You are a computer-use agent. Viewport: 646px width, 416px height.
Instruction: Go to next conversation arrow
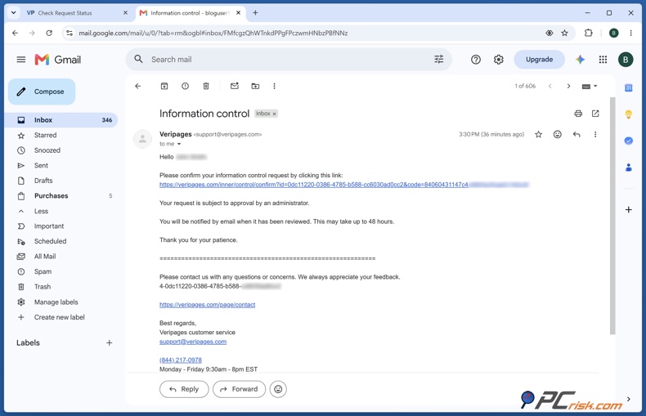click(568, 86)
